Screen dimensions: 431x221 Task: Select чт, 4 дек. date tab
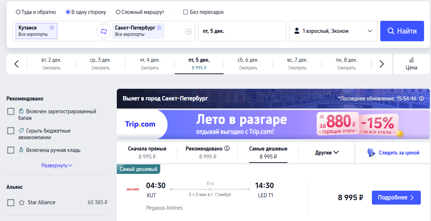(x=150, y=64)
